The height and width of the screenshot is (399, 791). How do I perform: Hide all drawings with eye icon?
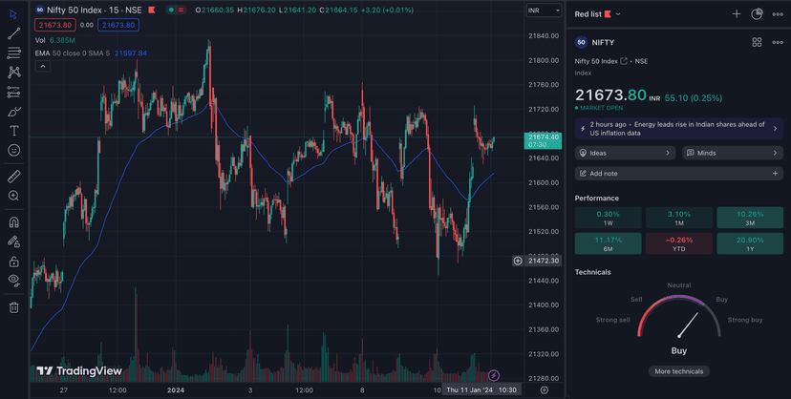[13, 281]
